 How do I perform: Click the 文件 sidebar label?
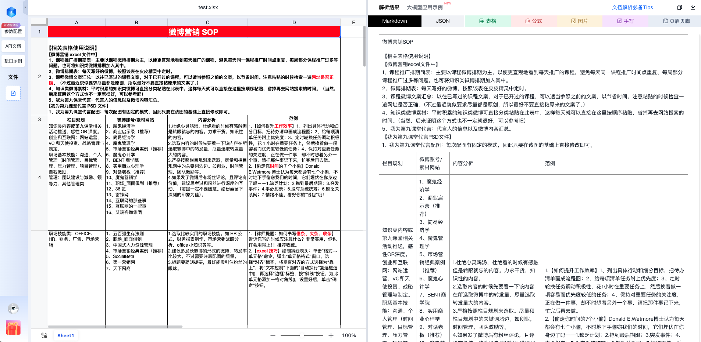(13, 77)
